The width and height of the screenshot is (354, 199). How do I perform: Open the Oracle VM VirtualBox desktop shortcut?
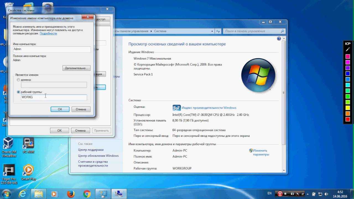[x=9, y=147]
